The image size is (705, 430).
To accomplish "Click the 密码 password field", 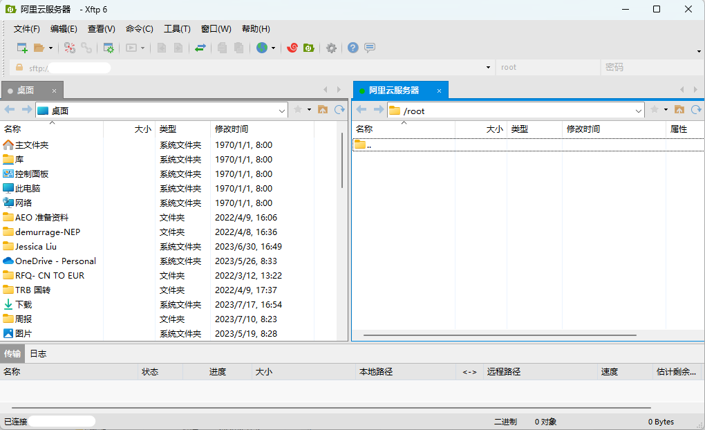I will click(x=652, y=68).
